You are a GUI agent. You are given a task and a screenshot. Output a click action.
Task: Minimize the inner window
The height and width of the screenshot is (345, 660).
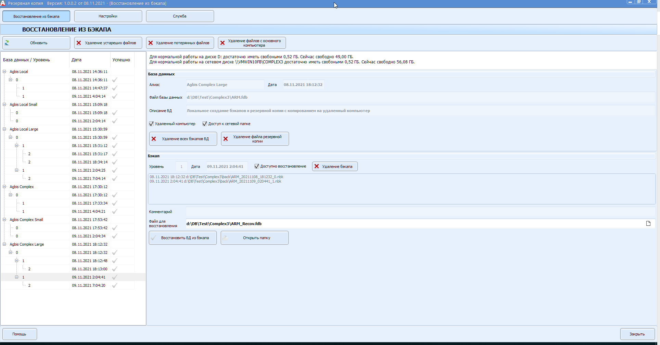point(630,2)
